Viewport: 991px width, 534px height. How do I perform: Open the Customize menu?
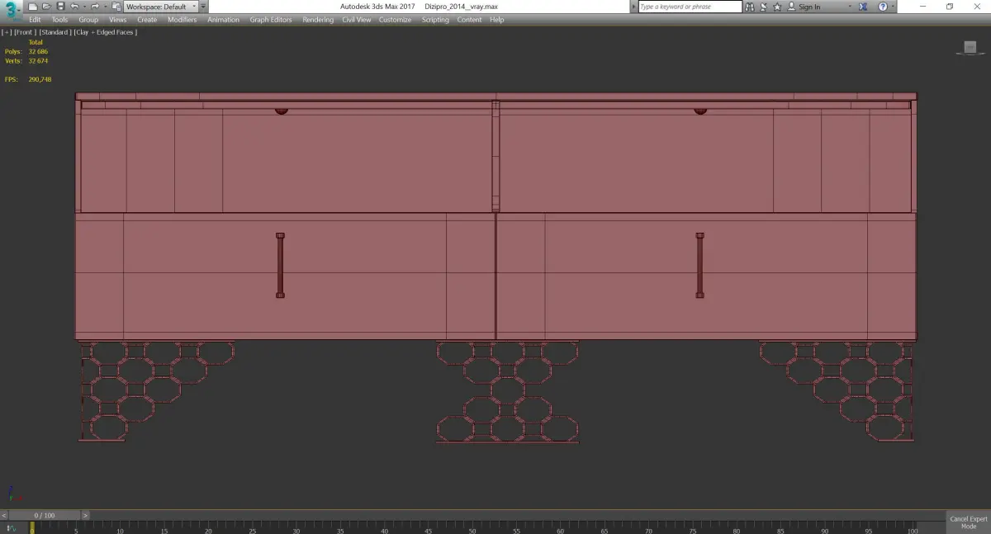pyautogui.click(x=395, y=20)
